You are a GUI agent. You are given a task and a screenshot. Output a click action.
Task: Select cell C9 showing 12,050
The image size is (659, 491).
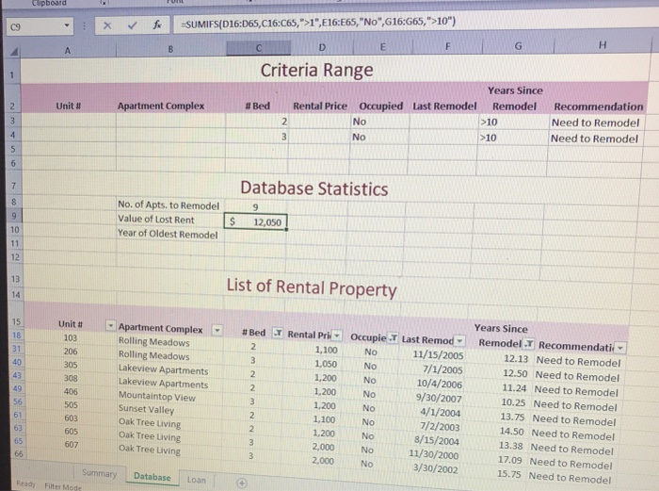point(255,221)
